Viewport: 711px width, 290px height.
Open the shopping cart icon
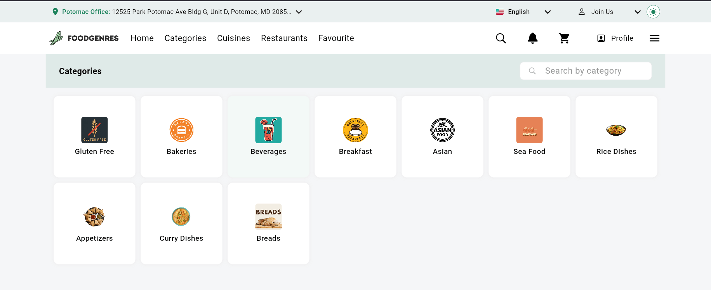[564, 38]
